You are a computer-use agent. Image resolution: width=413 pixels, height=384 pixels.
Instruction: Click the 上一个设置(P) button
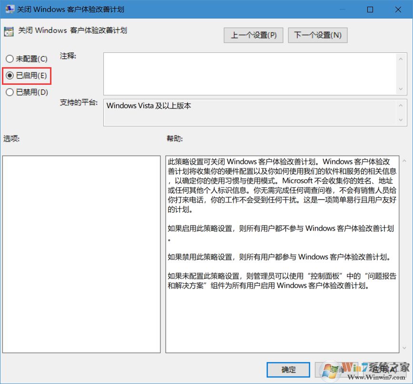[253, 35]
